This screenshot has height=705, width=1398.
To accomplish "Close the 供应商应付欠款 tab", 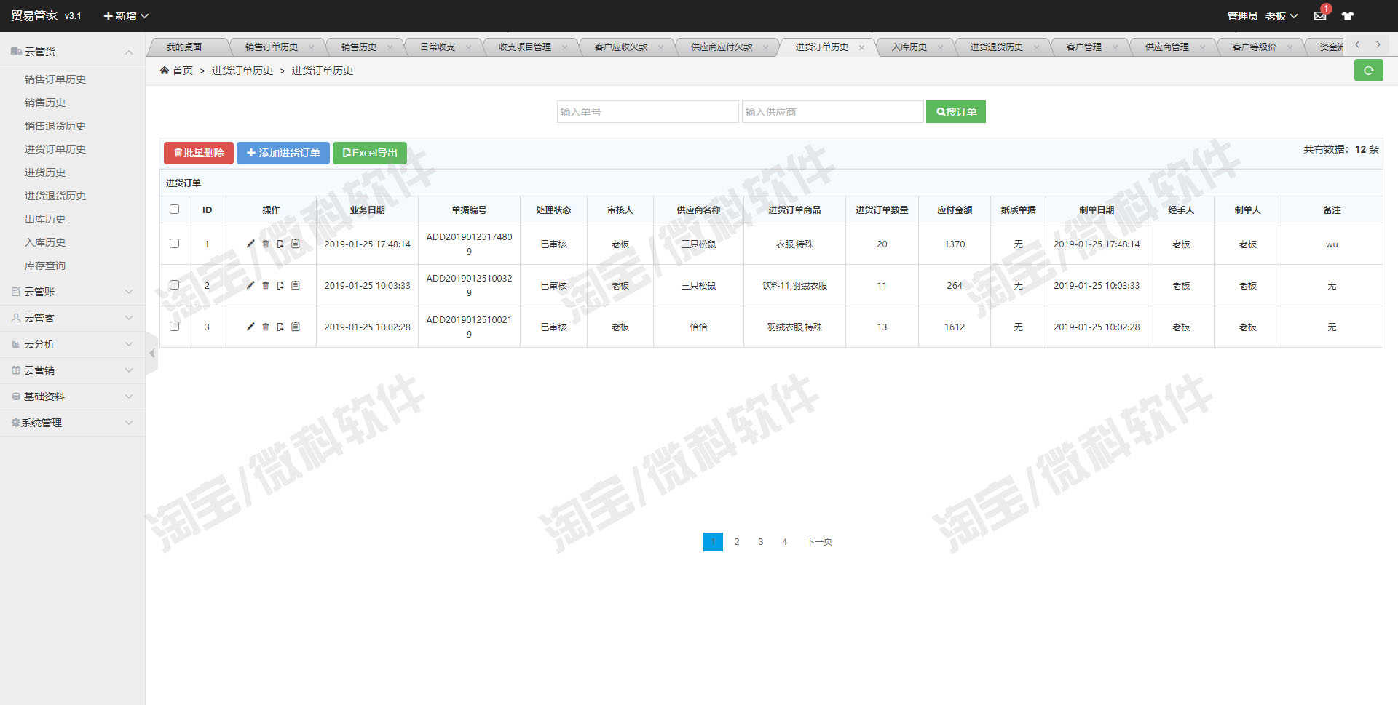I will click(x=765, y=47).
